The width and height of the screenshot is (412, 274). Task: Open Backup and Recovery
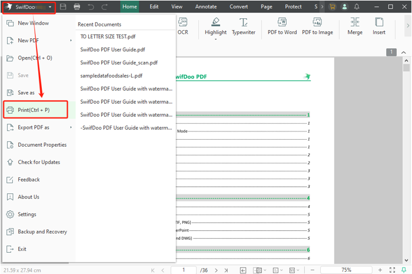tap(38, 232)
